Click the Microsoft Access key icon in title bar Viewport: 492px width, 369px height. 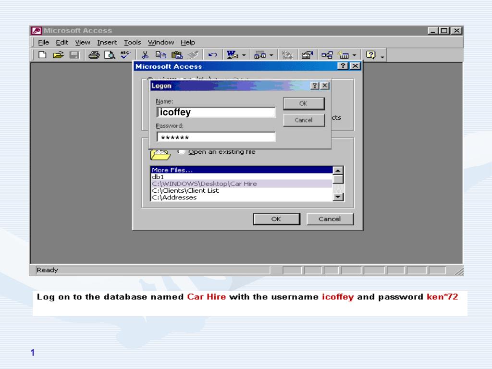[x=37, y=31]
